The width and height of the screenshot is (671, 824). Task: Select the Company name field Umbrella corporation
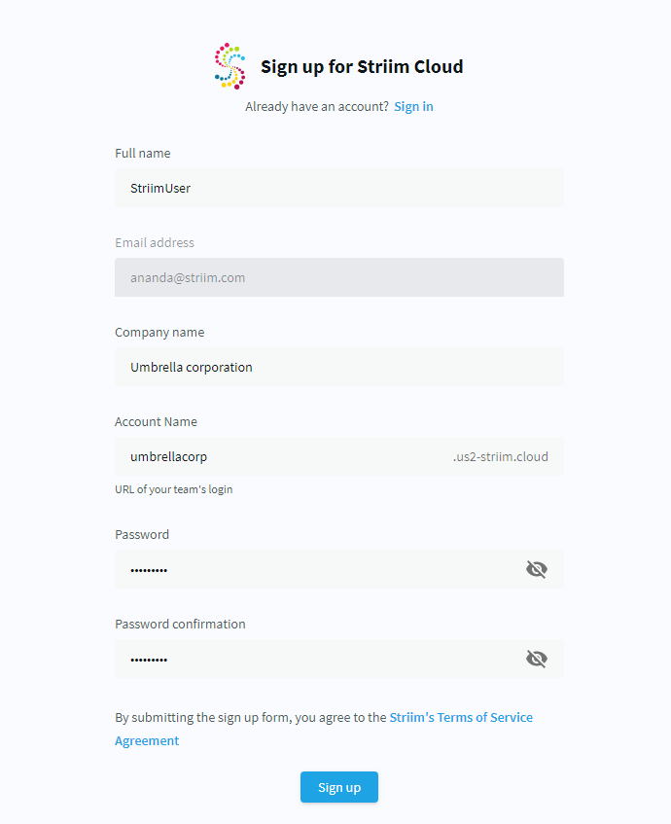tap(339, 367)
